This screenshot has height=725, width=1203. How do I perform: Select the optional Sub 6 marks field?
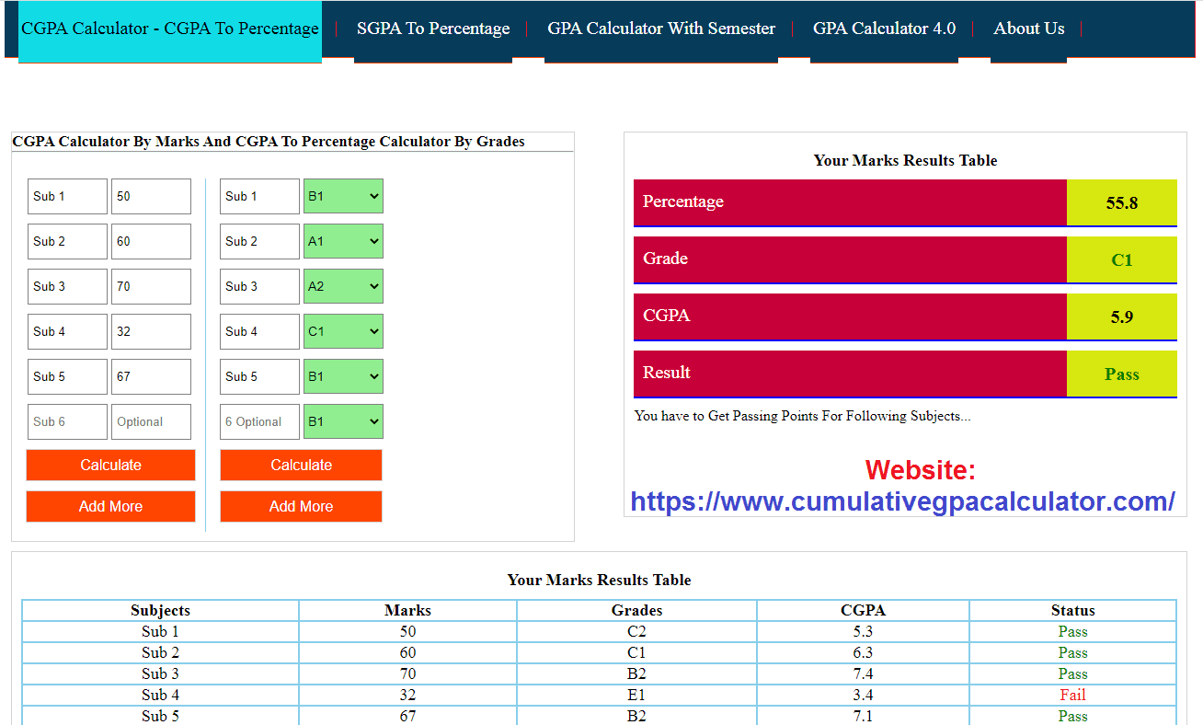(x=151, y=421)
